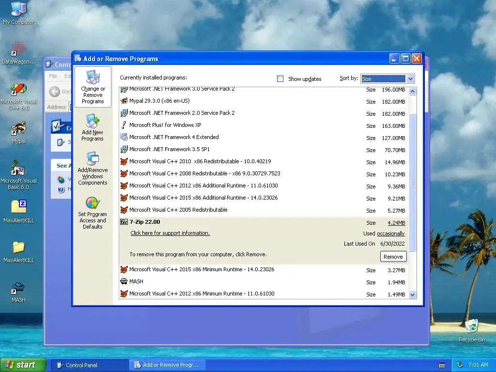This screenshot has width=496, height=372.
Task: Click the Microsoft Plus! for Windows XP icon
Action: (124, 125)
